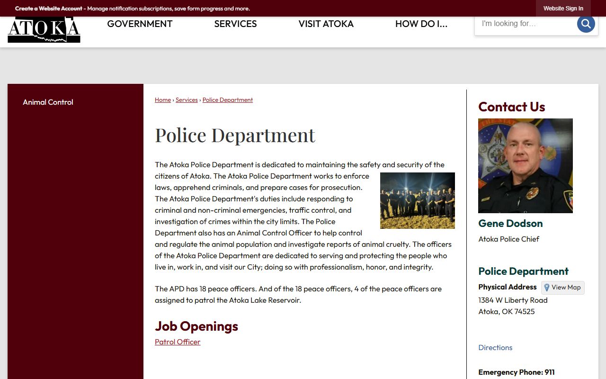Click the Police Department page title
The image size is (606, 379).
coord(235,135)
